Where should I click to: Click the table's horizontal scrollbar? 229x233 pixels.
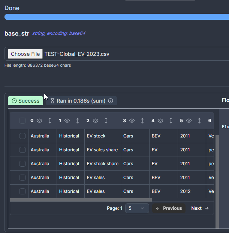(81, 200)
